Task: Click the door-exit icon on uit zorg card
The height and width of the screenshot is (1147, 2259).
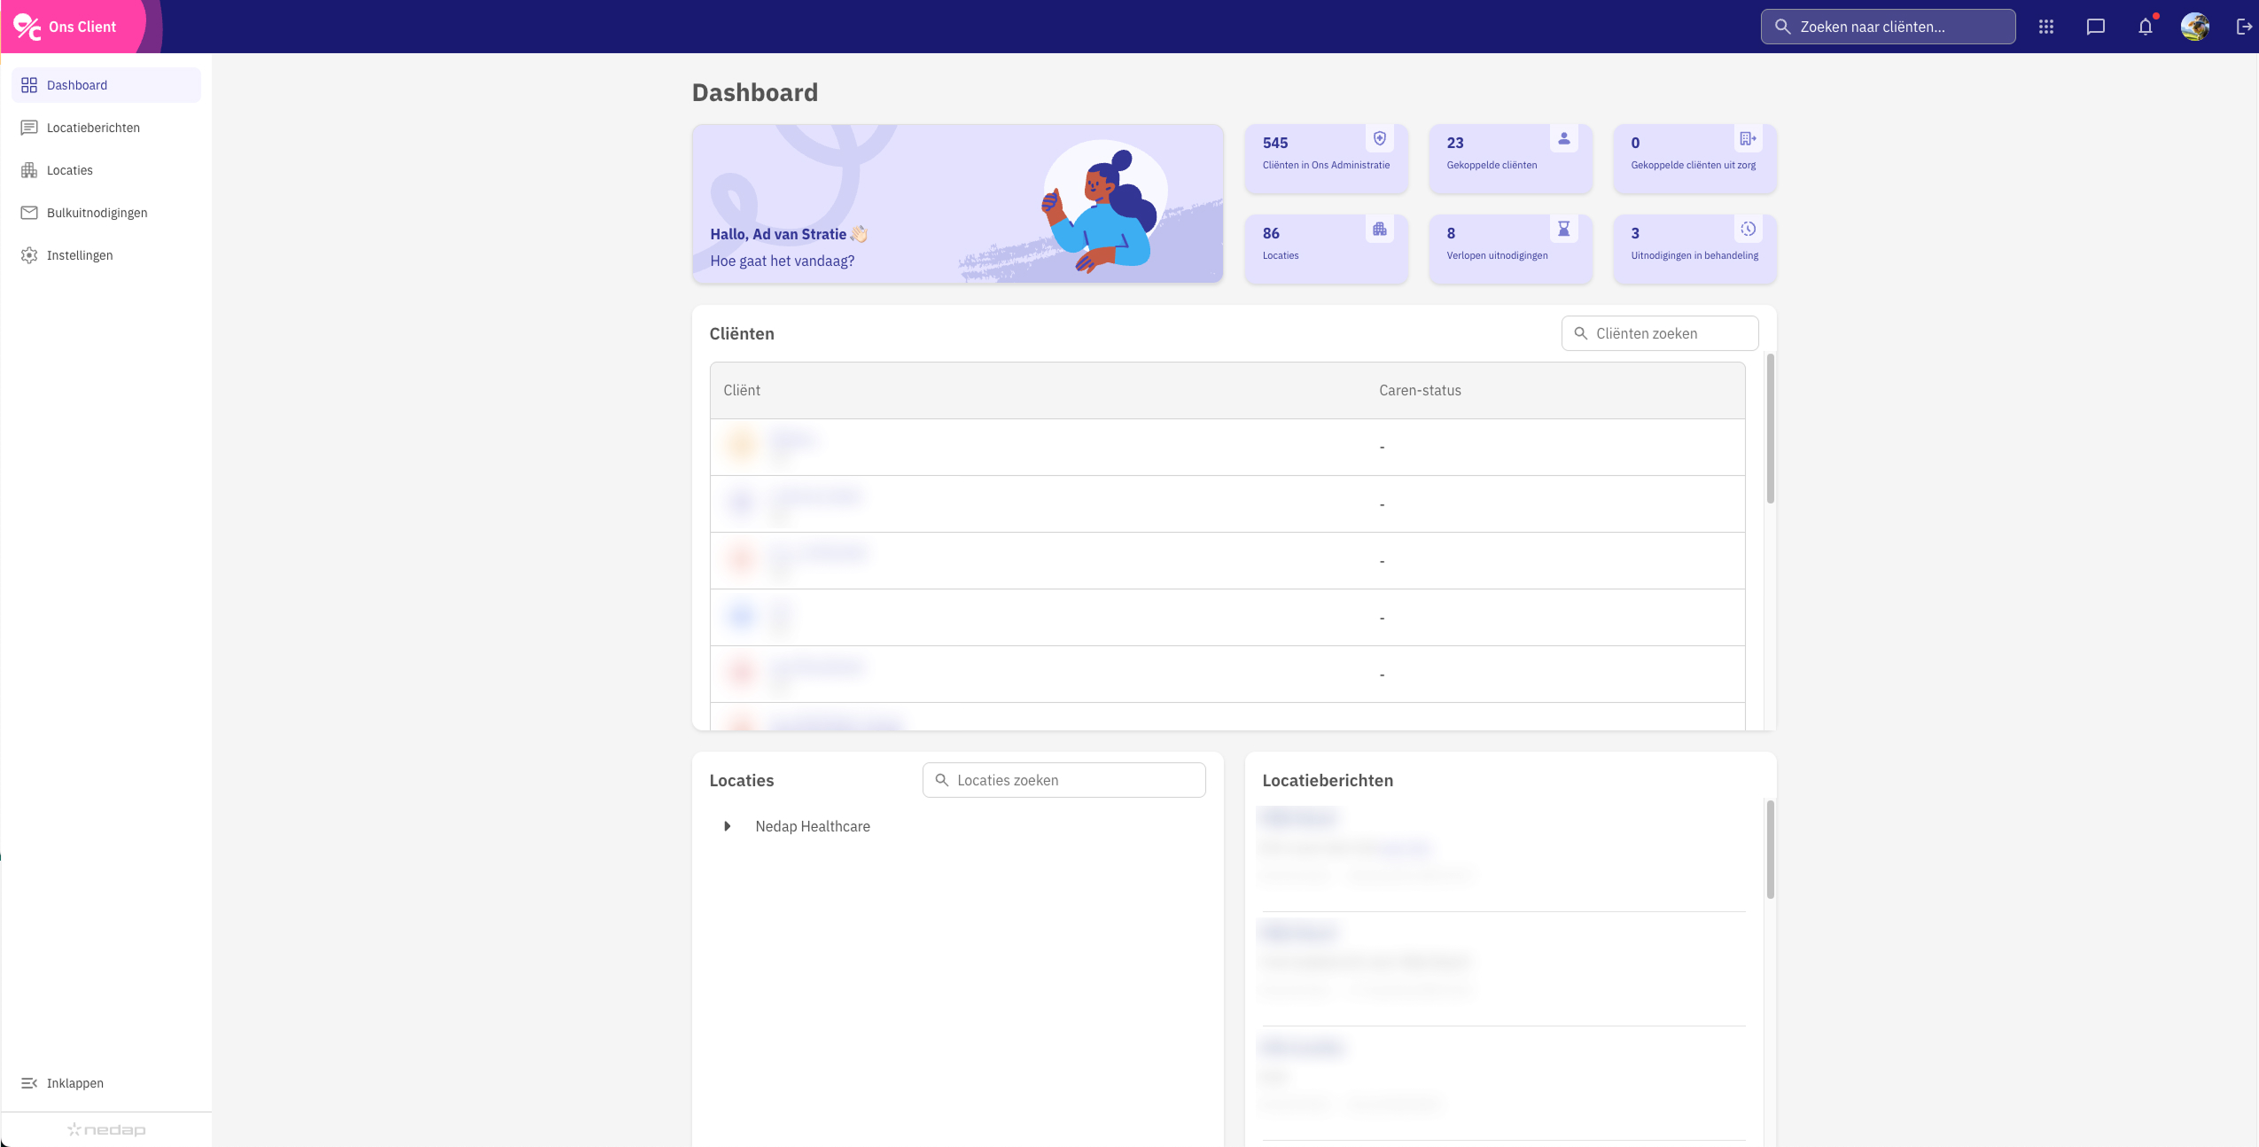Action: point(1748,138)
